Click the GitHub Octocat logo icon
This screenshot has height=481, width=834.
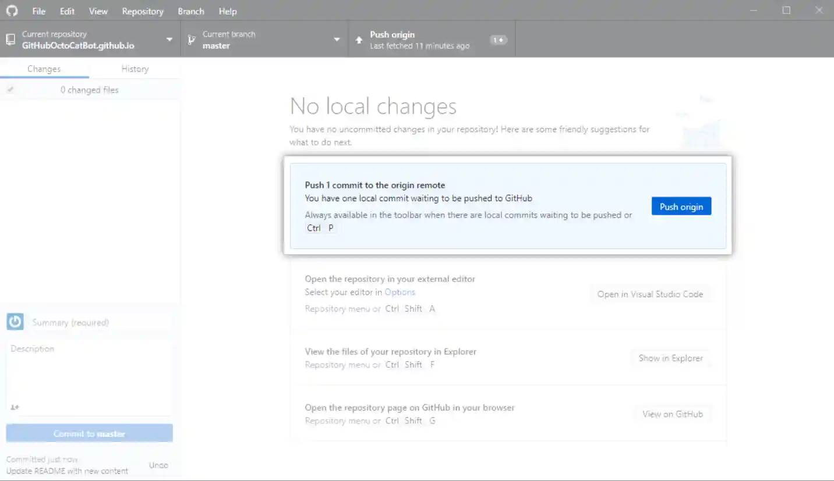pos(12,10)
